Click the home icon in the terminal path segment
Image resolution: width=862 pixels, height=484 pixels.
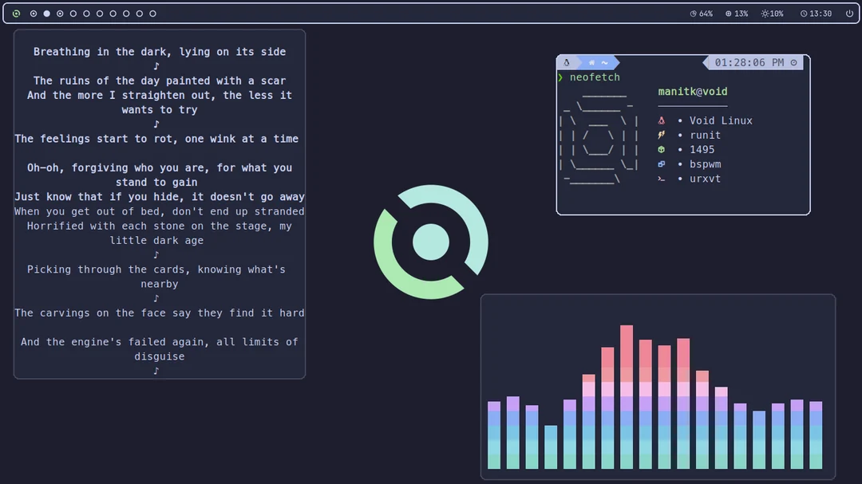tap(591, 62)
